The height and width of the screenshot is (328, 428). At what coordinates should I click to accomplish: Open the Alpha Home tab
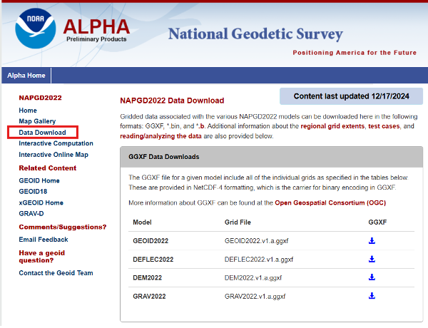click(x=26, y=76)
